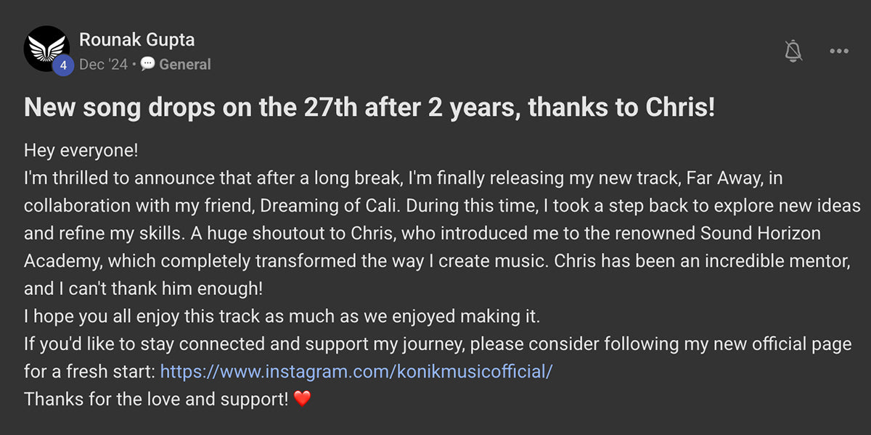Viewport: 871px width, 435px height.
Task: Click the level 4 badge on avatar
Action: tap(63, 65)
